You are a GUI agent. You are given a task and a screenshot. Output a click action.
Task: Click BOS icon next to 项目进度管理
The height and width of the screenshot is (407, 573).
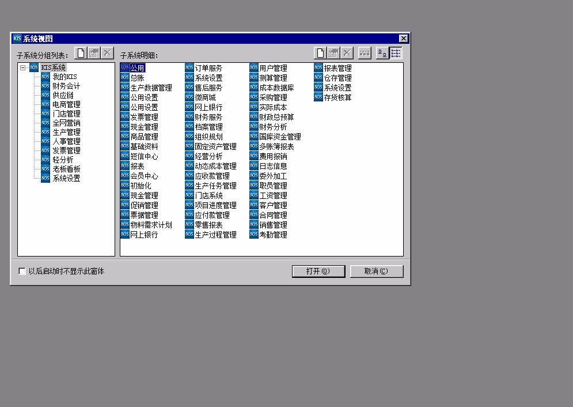point(189,205)
